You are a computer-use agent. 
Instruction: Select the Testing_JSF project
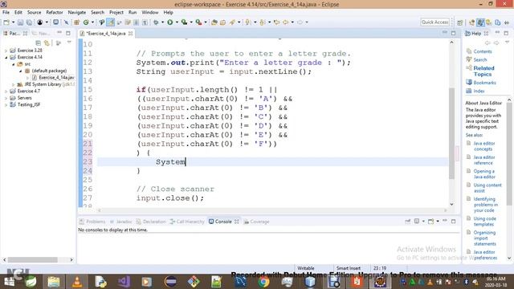[25, 104]
